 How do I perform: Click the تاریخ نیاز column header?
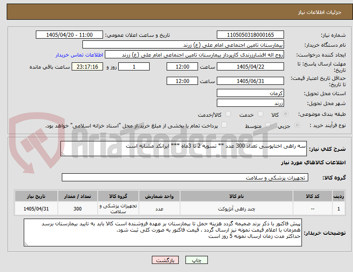coord(36,196)
